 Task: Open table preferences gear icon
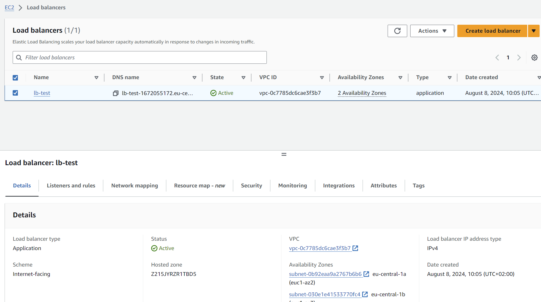click(x=534, y=57)
